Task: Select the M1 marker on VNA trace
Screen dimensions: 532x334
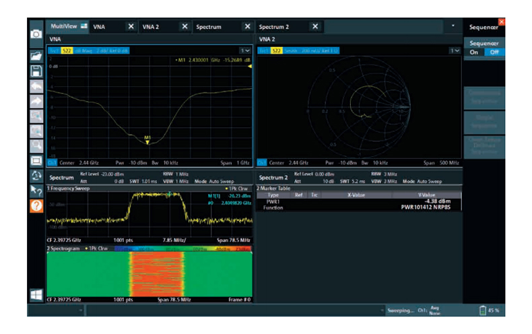Action: 147,140
